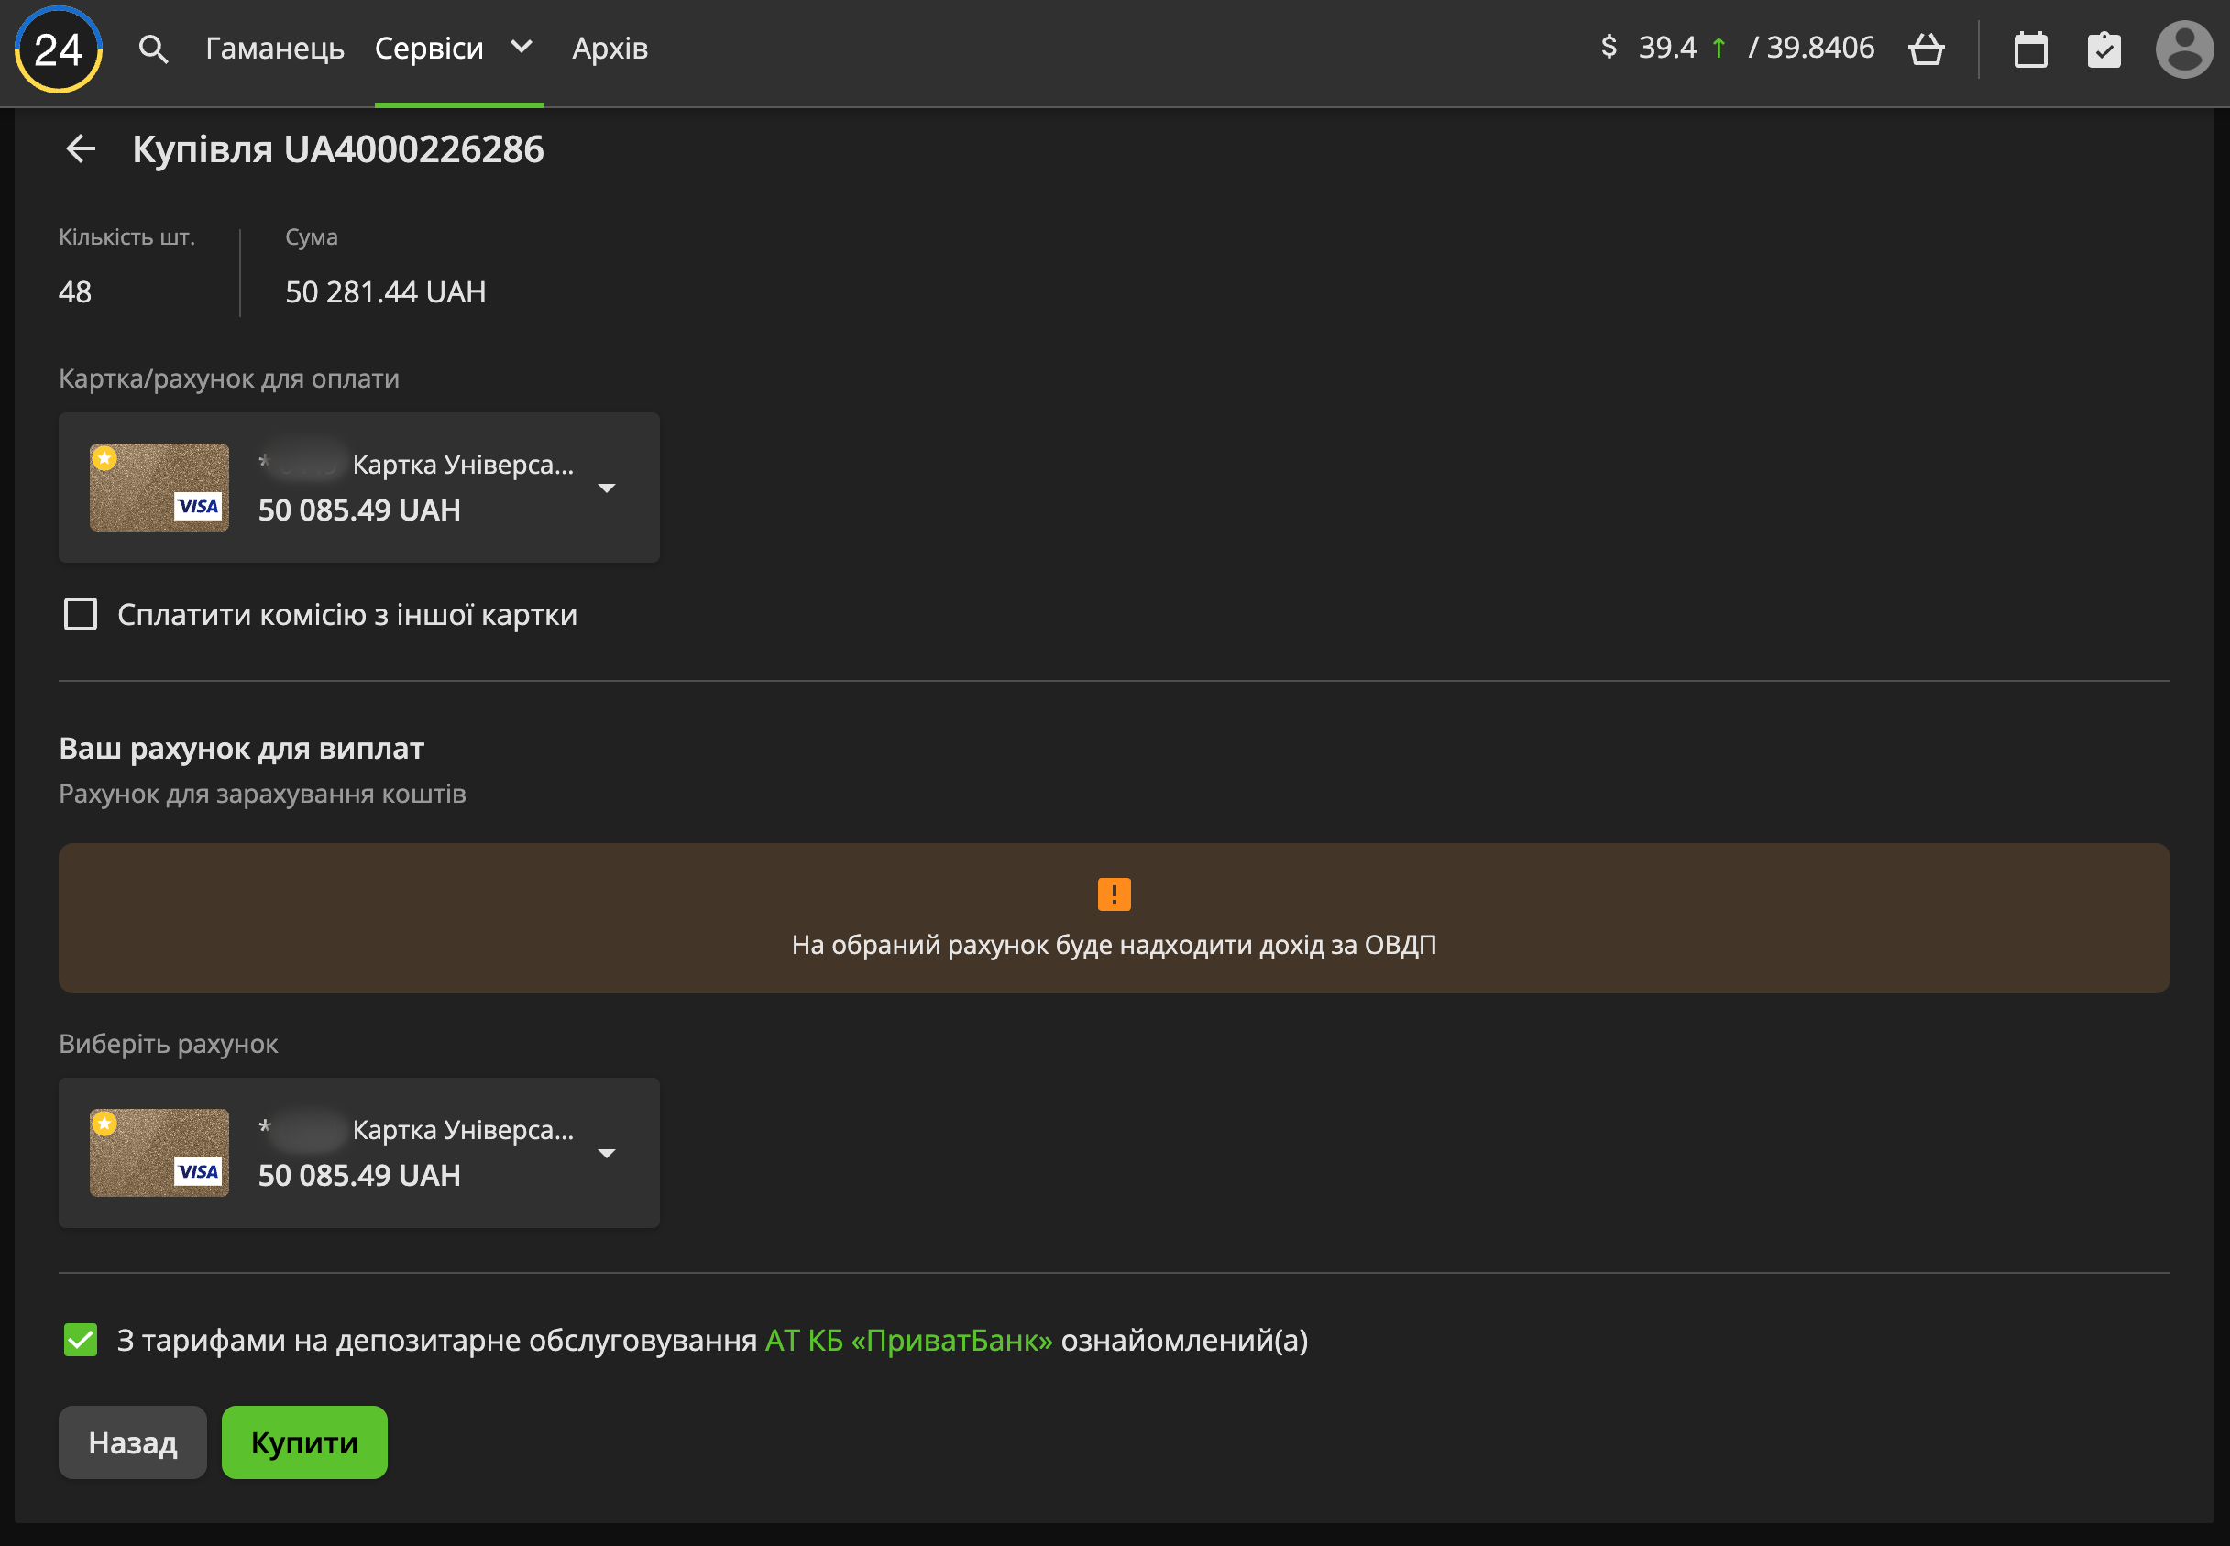Viewport: 2230px width, 1546px height.
Task: Open the calendar icon in header
Action: 2030,49
